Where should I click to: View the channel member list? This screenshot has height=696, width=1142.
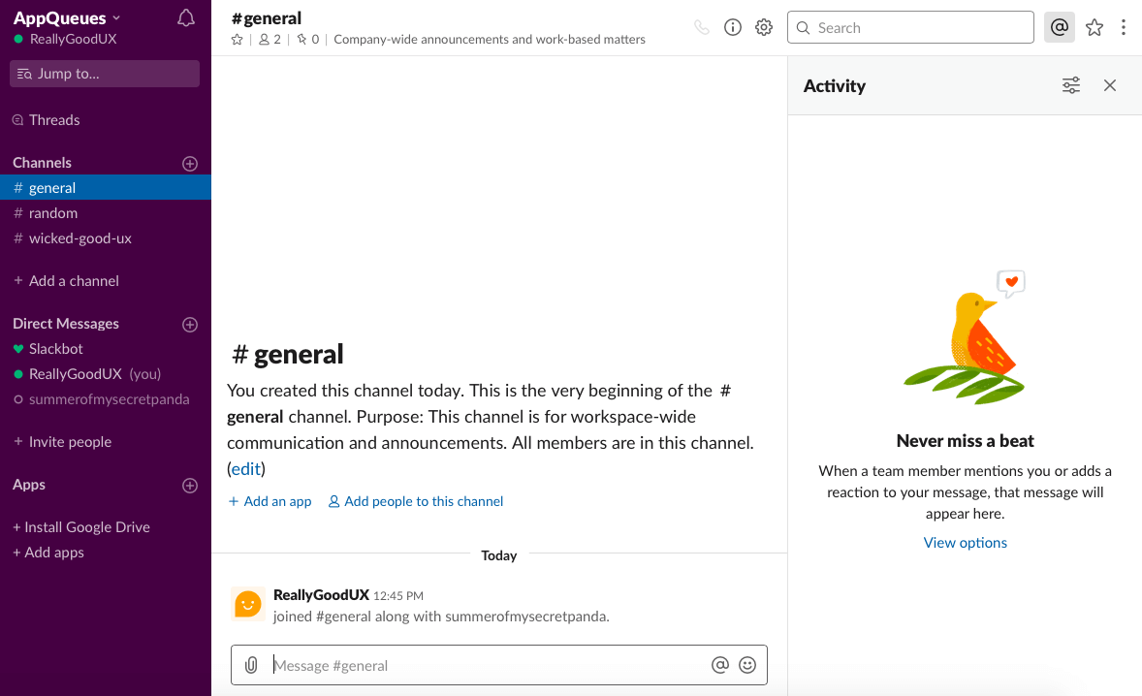[269, 39]
